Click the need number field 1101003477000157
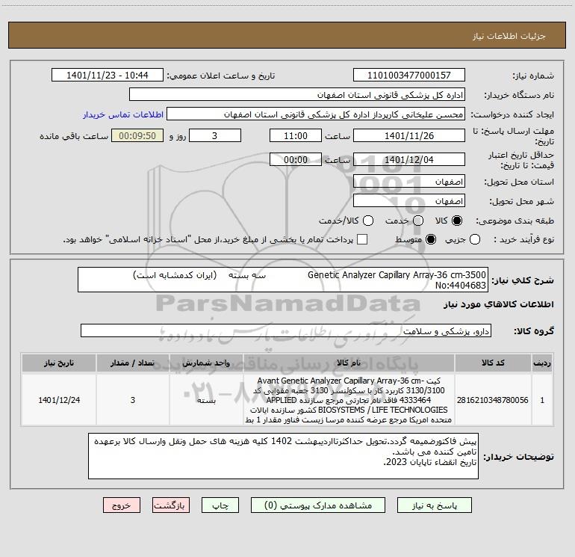Screen dimensions: 575x557 point(409,75)
